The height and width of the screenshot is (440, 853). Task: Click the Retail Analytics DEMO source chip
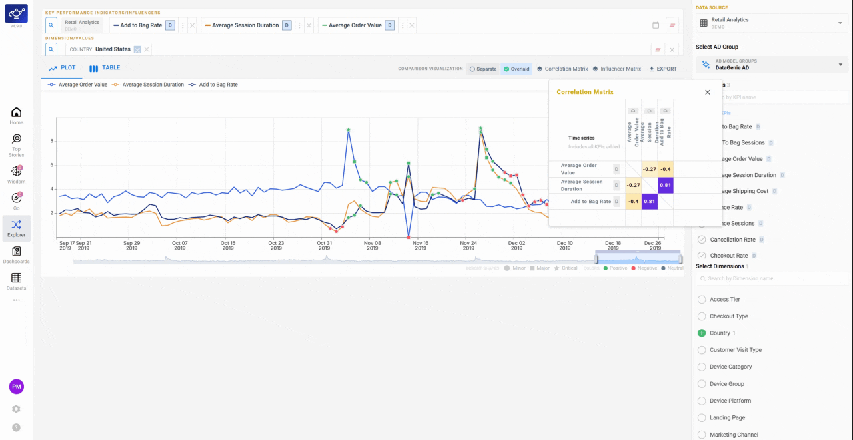coord(82,25)
